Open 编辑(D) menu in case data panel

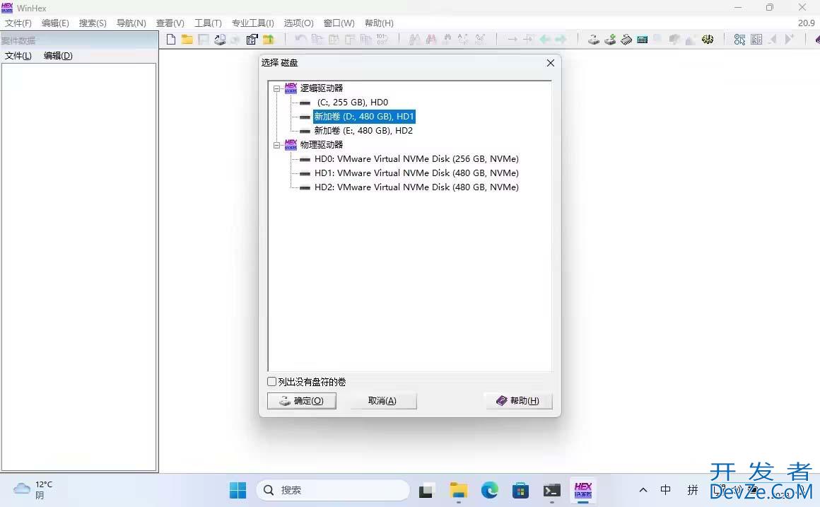coord(58,56)
